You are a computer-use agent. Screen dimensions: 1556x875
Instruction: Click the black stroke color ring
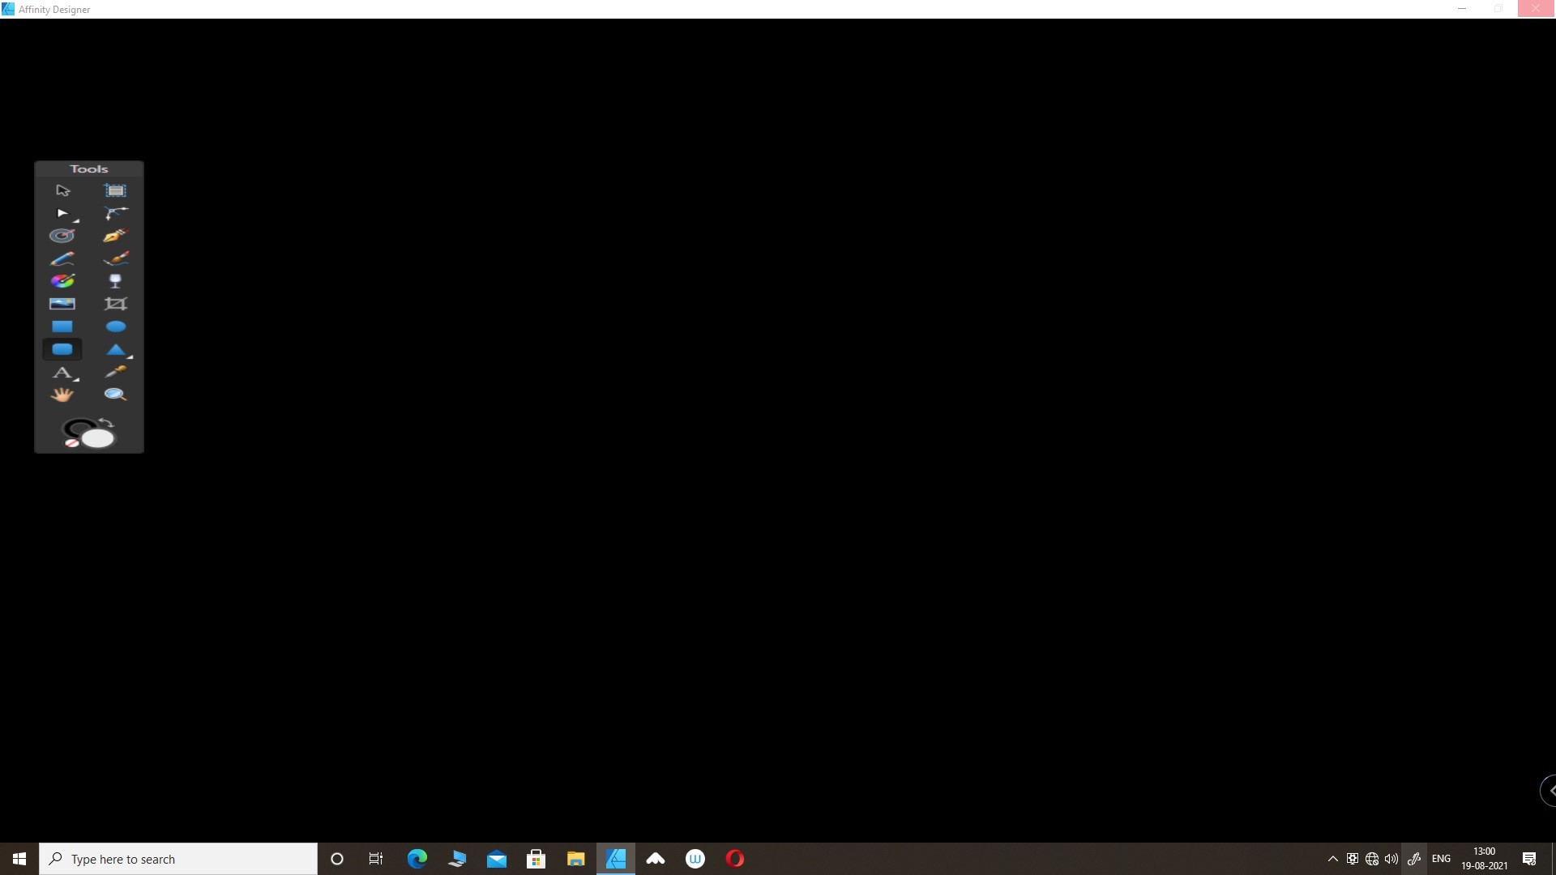[76, 425]
